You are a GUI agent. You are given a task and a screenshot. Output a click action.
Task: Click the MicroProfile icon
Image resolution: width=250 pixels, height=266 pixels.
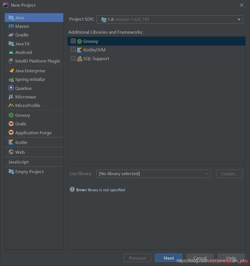(11, 105)
